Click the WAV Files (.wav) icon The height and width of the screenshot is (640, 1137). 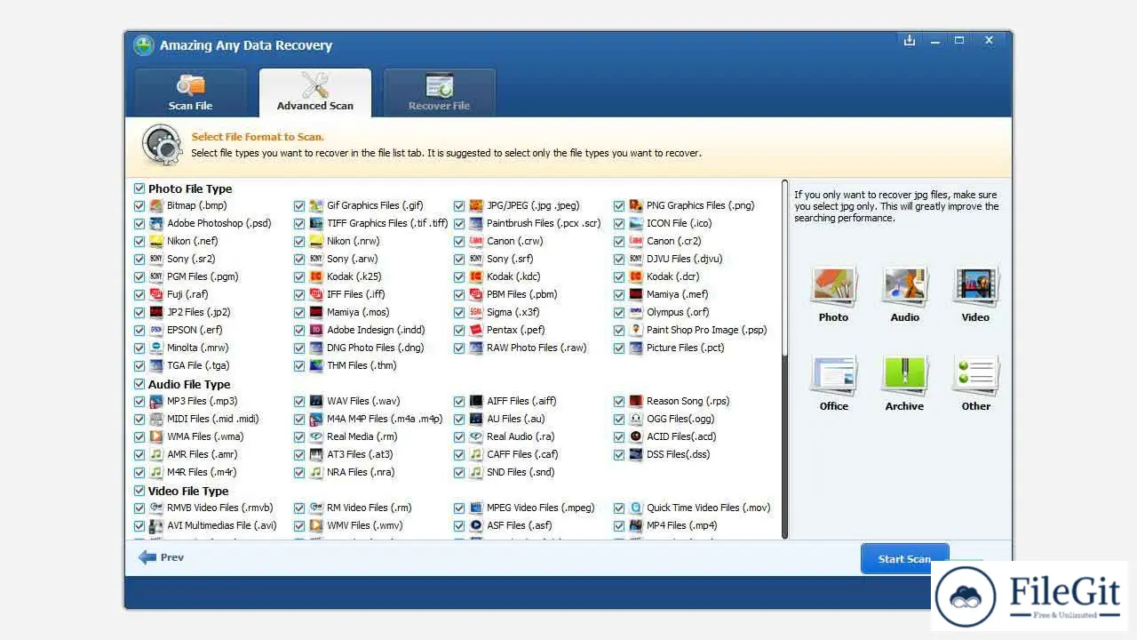(316, 401)
